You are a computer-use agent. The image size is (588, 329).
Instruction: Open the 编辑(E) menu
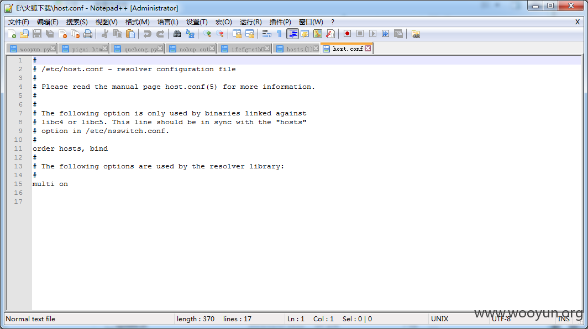pos(48,22)
